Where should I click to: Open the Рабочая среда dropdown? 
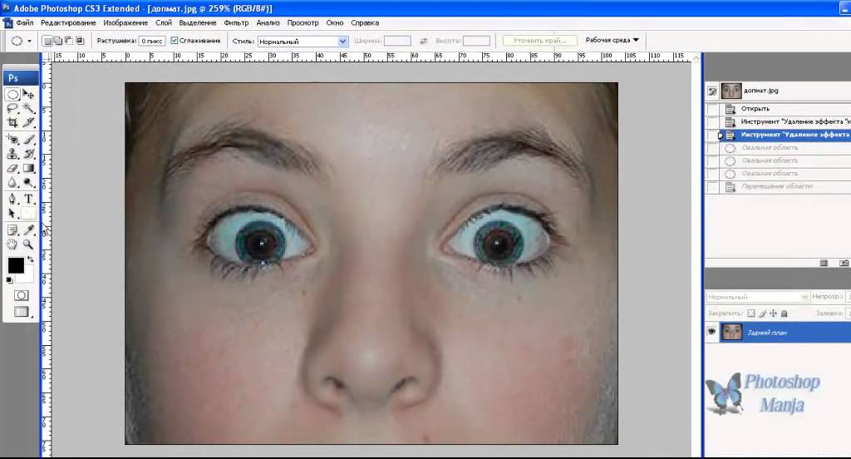612,40
